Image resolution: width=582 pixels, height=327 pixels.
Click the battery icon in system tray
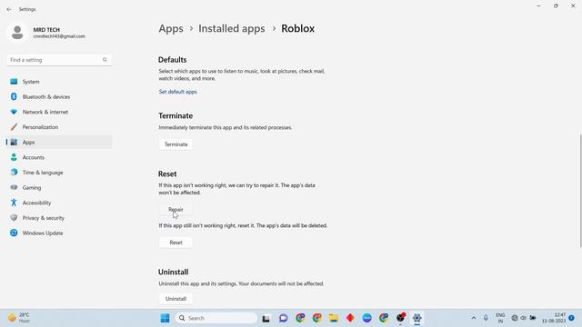533,318
